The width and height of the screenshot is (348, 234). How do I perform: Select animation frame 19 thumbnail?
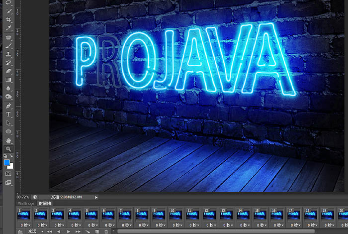(x=327, y=215)
